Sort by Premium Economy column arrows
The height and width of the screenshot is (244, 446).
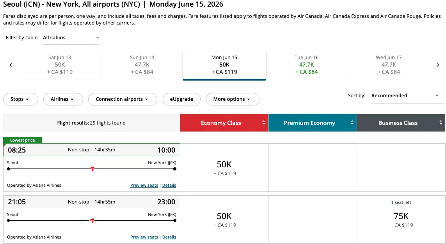[x=352, y=123]
